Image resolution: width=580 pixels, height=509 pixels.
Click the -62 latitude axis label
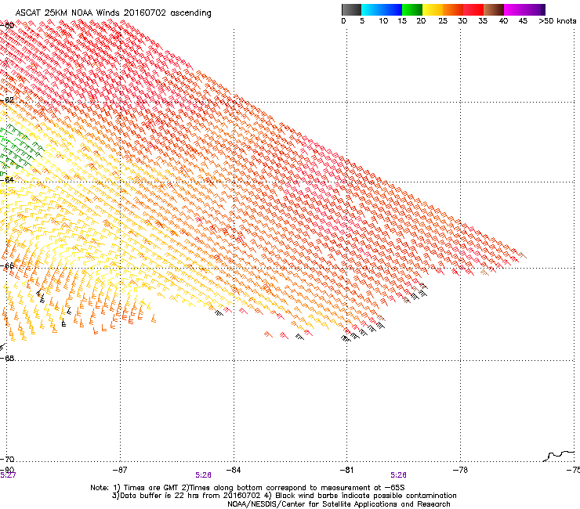7,100
